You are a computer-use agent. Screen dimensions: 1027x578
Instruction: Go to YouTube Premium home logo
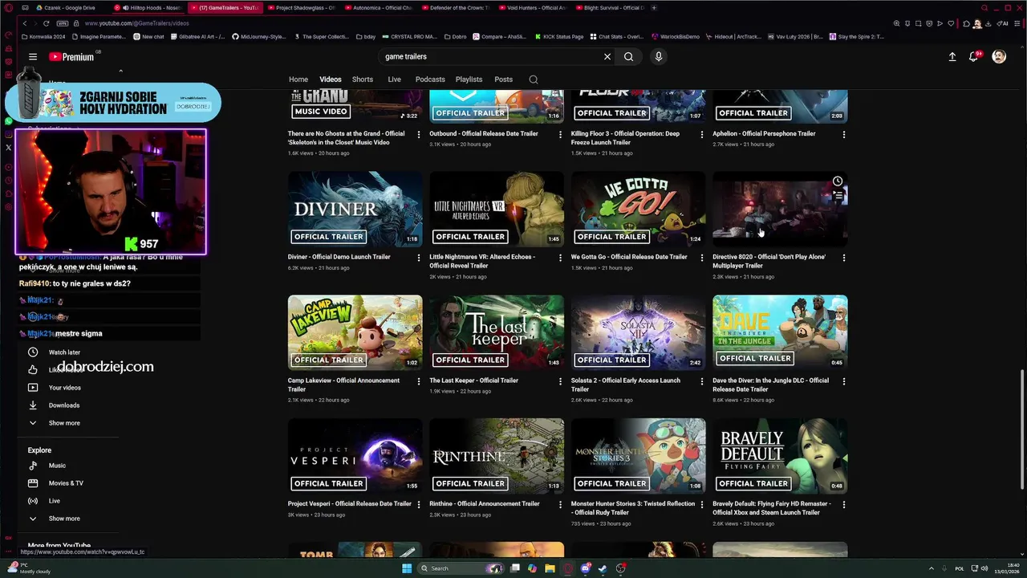71,57
